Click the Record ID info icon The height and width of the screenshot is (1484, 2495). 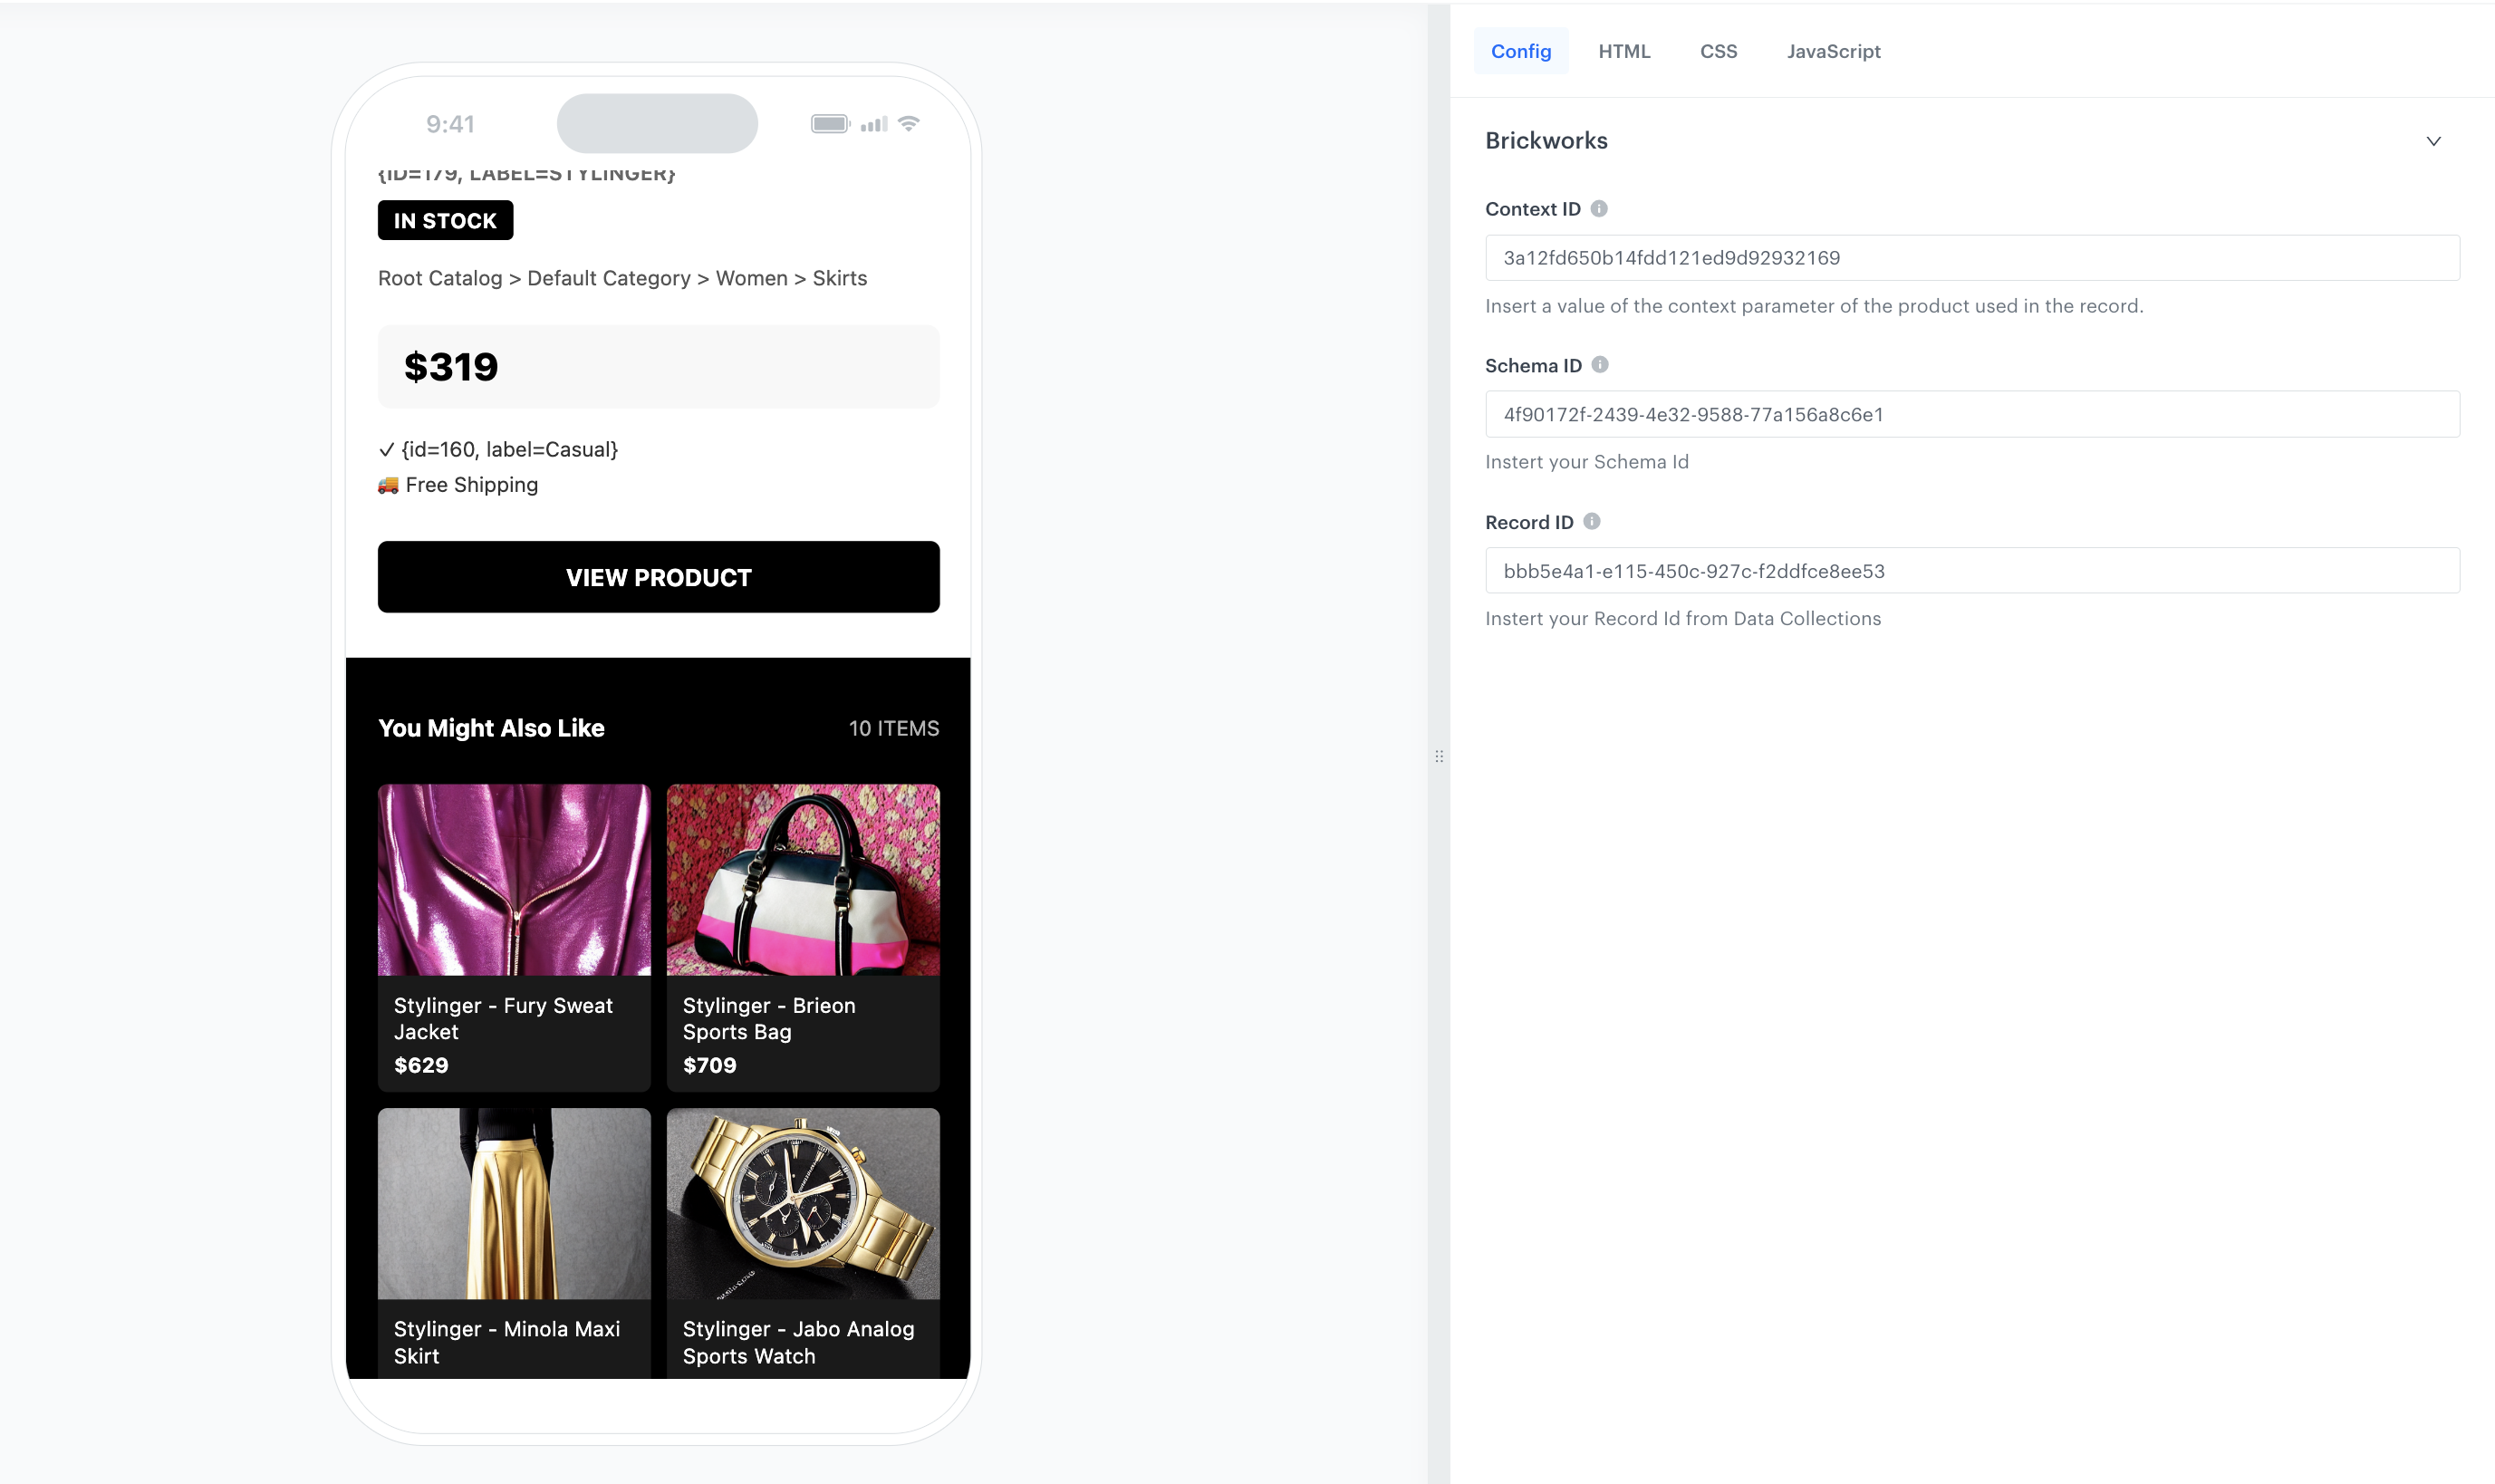pos(1592,522)
